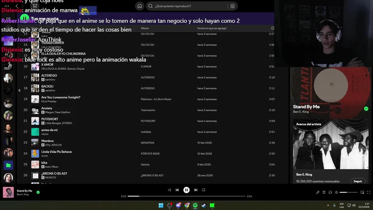
Task: Mute Spotify with the speaker icon
Action: [x=336, y=192]
